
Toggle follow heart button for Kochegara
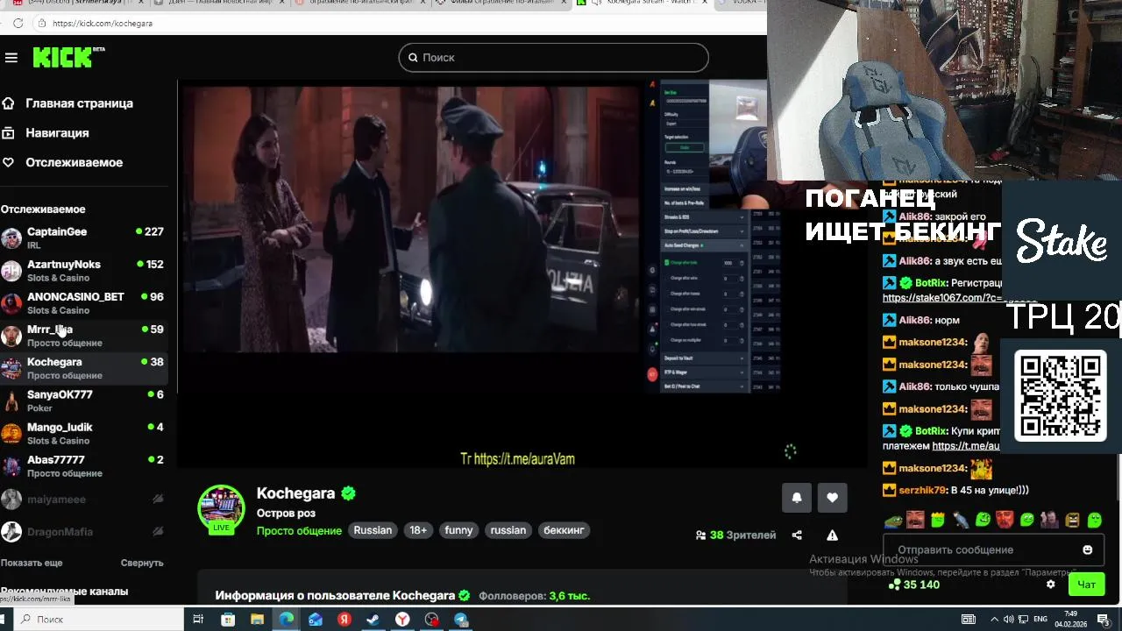(832, 497)
